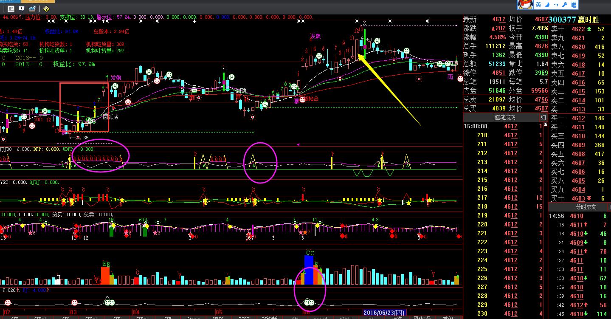Viewport: 611px width, 319px height.
Task: Click the 发飙 label near chart peak
Action: 315,37
